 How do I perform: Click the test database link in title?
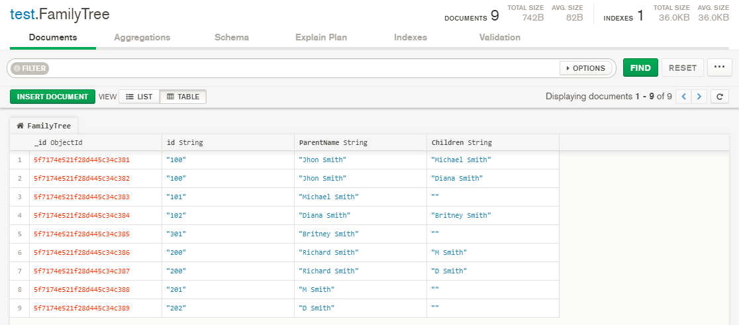click(23, 15)
